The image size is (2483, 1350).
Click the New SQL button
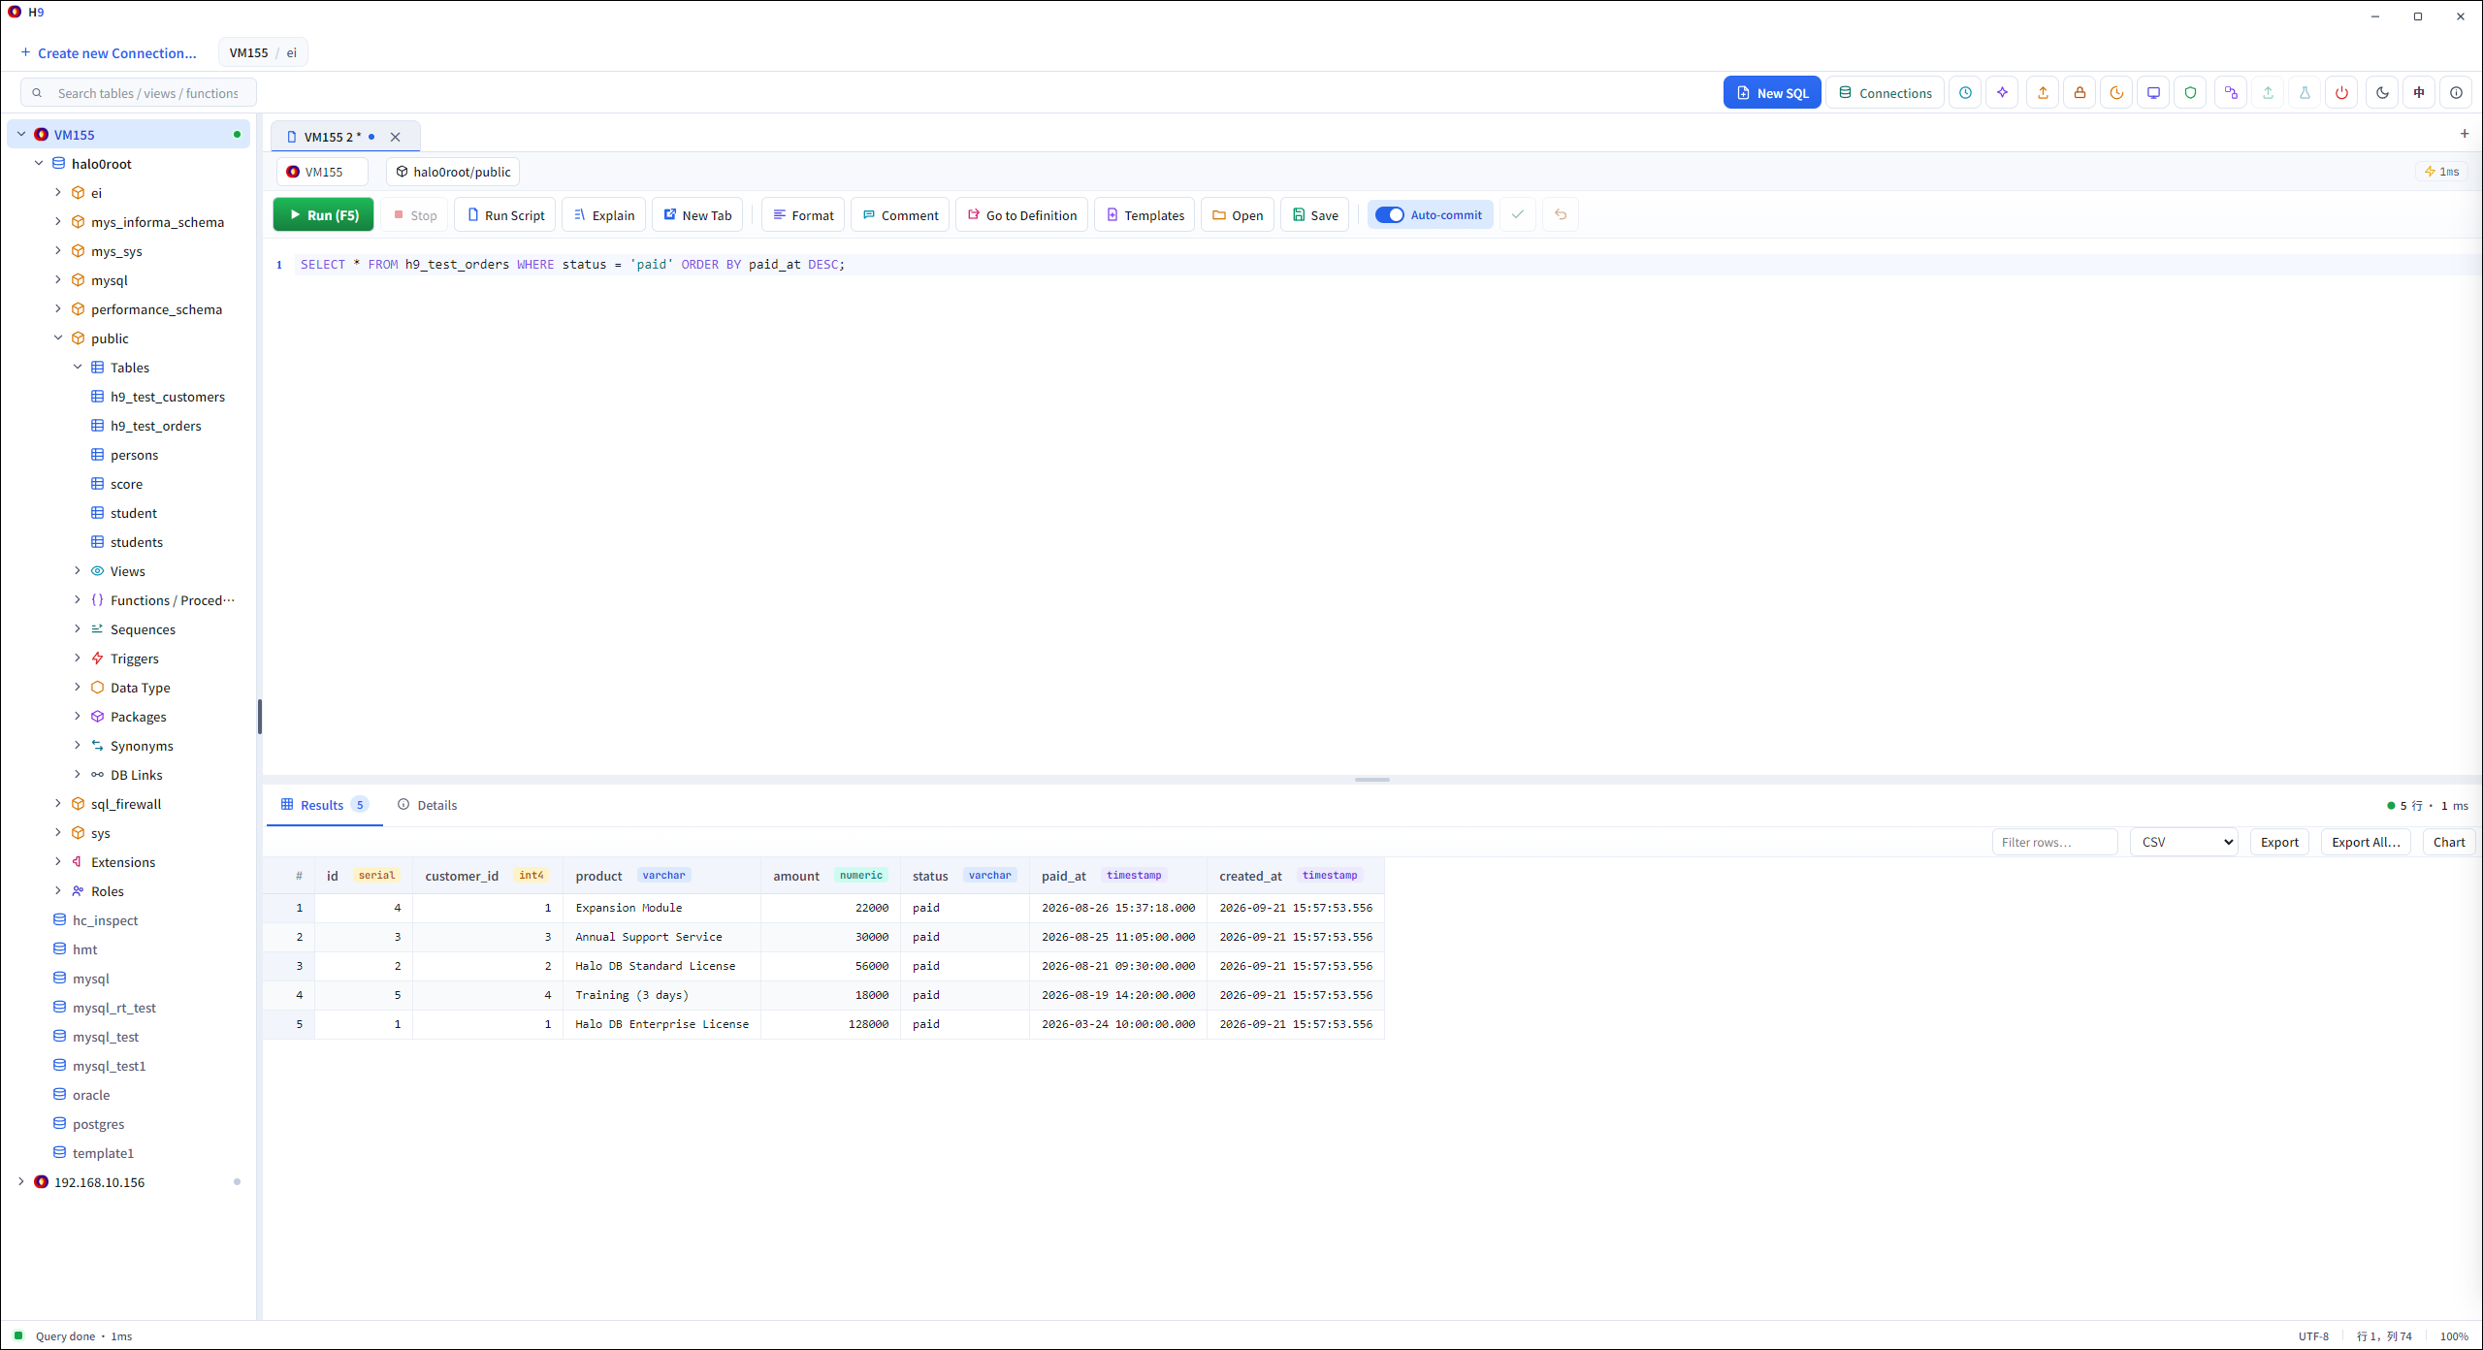[1772, 93]
